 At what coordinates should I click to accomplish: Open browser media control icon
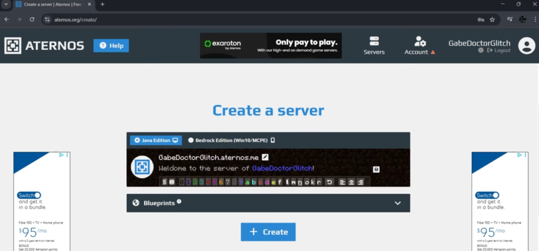pos(510,19)
